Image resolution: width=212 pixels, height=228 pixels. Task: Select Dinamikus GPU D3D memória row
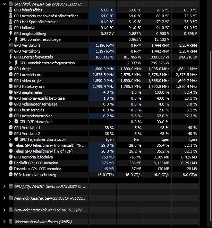click(x=37, y=169)
